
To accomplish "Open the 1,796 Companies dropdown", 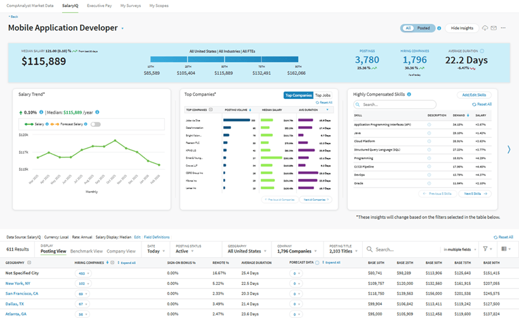I will pyautogui.click(x=297, y=251).
